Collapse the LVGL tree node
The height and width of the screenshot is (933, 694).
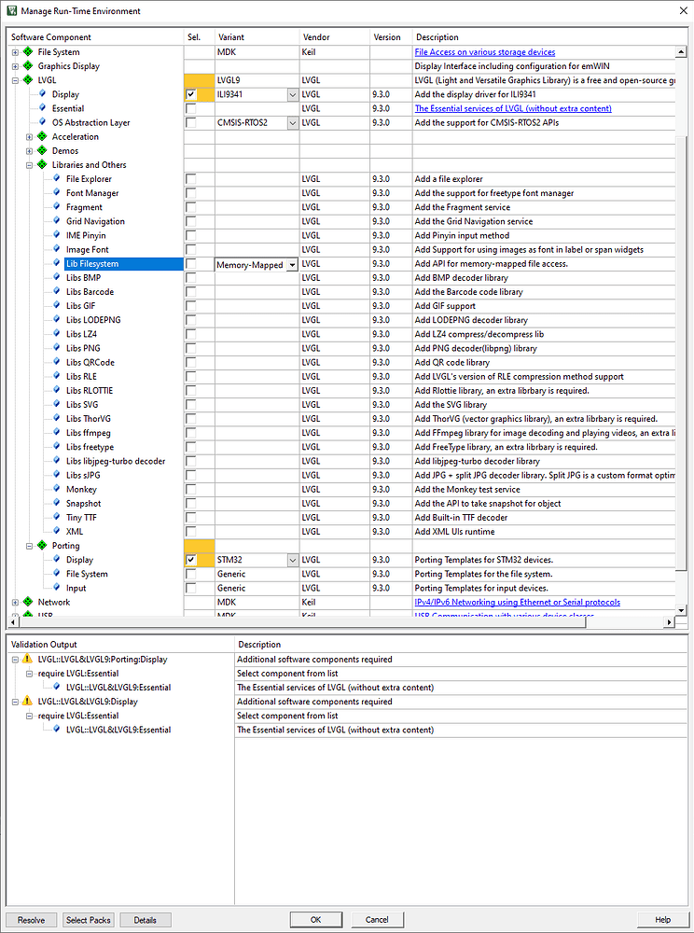(x=16, y=80)
